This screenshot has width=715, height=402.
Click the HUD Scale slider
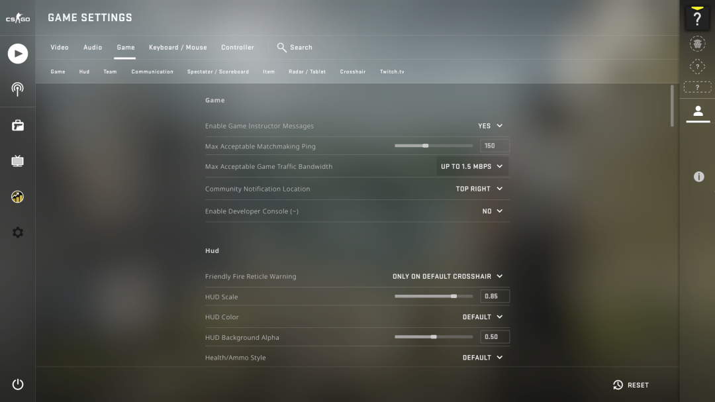(434, 296)
